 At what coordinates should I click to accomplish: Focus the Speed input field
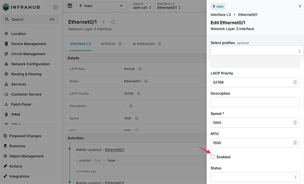pos(255,122)
